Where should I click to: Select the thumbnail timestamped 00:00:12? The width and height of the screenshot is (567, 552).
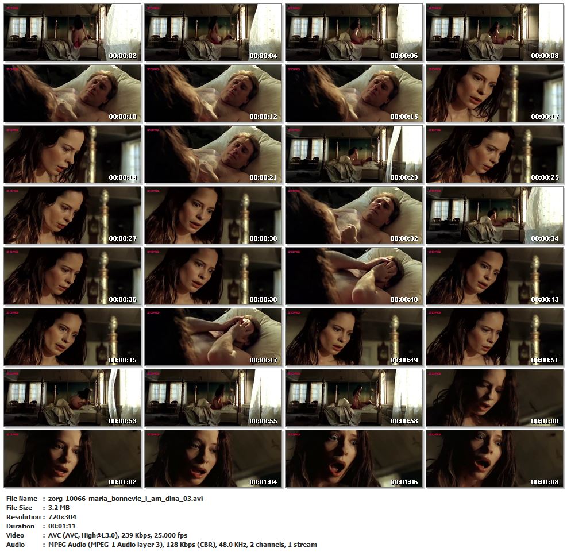coord(213,93)
